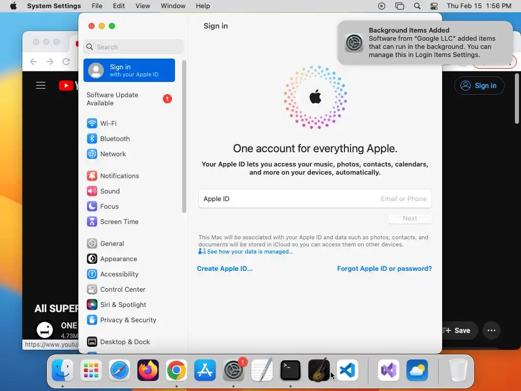Reload the page in background browser

[66, 62]
